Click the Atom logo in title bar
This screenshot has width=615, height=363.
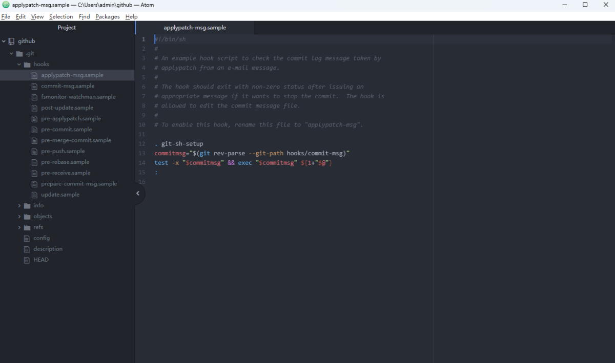(6, 5)
